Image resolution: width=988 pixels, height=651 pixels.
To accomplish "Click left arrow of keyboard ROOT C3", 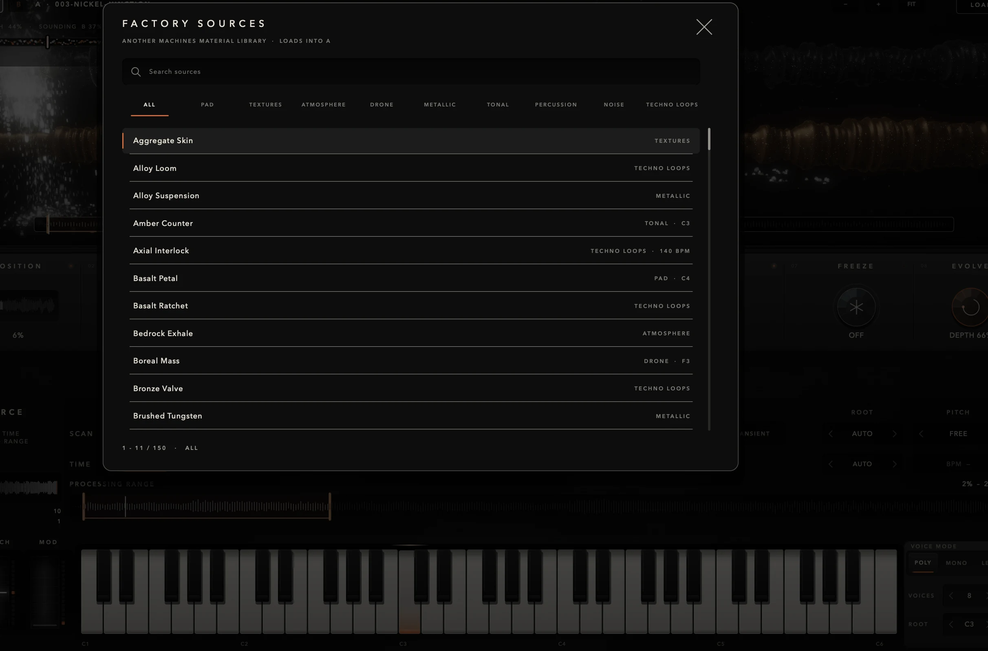I will point(951,624).
